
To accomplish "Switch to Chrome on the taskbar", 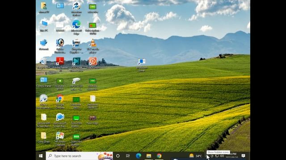I will coord(159,156).
